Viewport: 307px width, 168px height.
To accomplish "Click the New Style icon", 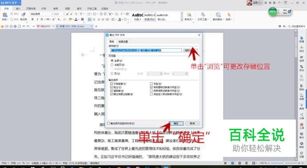I will coord(189,15).
